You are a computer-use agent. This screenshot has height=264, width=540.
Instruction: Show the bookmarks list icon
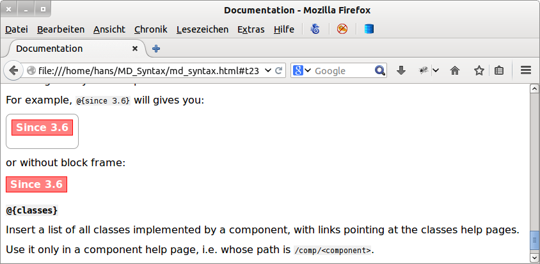pyautogui.click(x=499, y=70)
